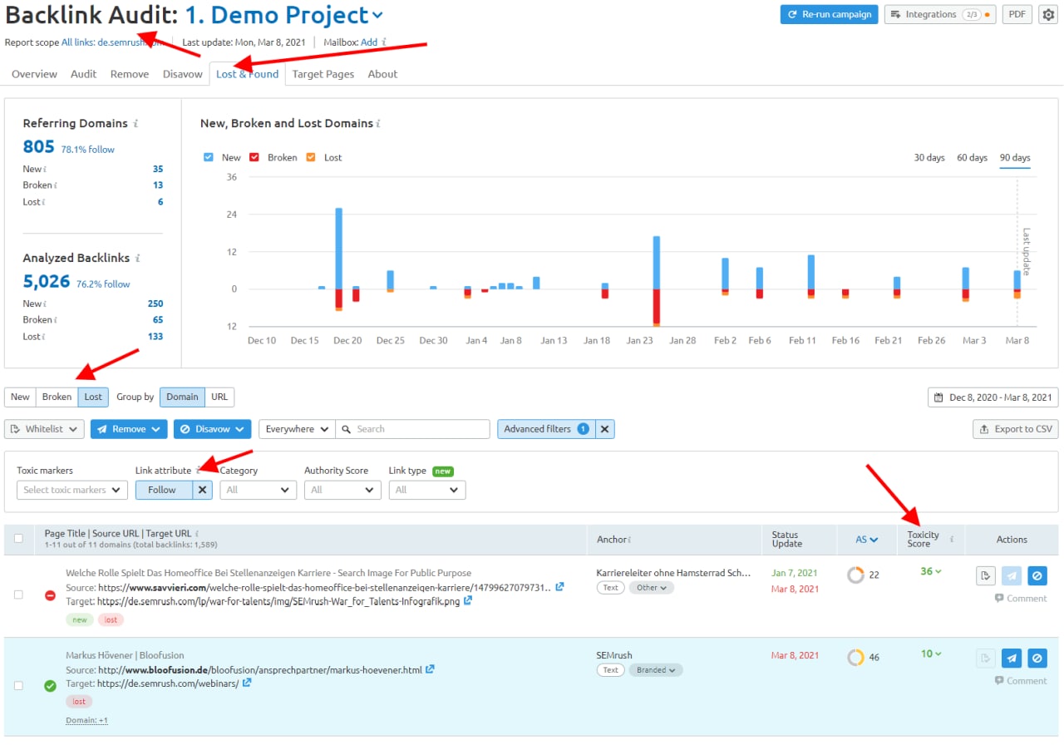Viewport: 1064px width, 745px height.
Task: Open the blue Disavow dropdown in the toolbar
Action: click(213, 429)
